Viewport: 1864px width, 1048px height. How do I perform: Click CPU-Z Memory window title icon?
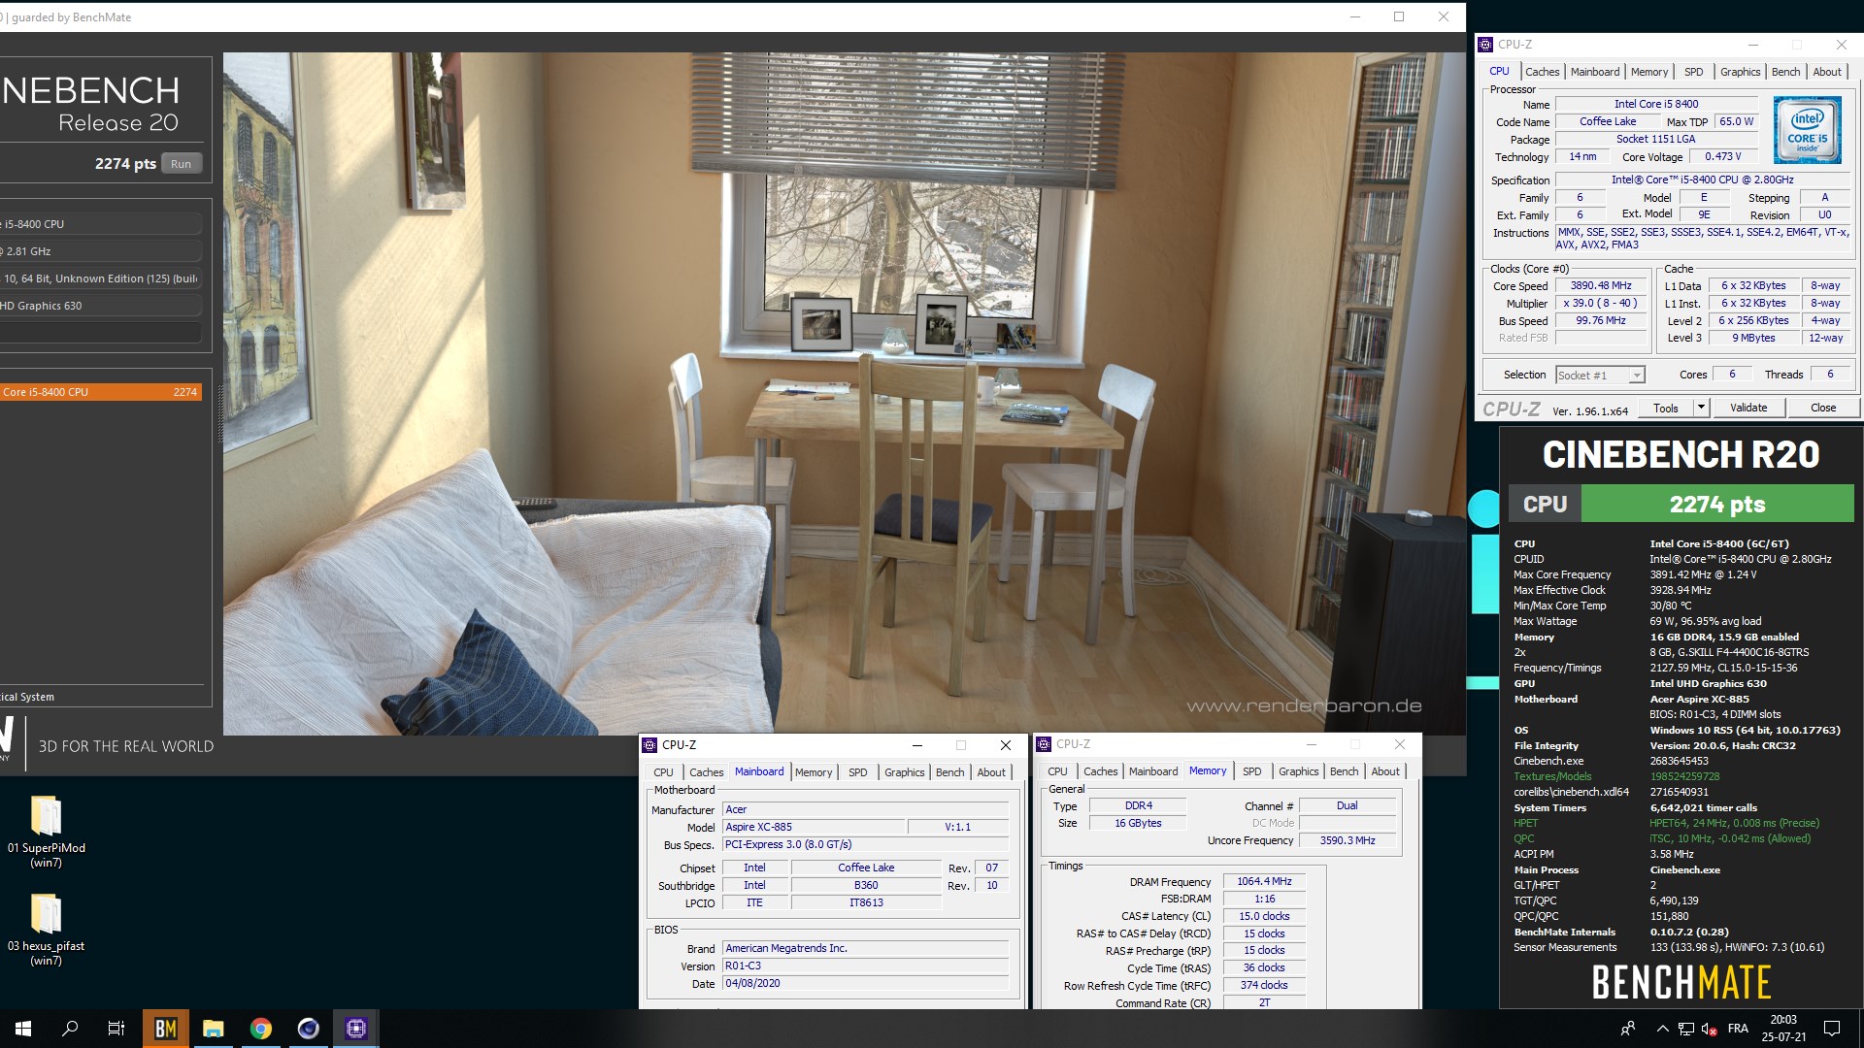tap(1044, 744)
